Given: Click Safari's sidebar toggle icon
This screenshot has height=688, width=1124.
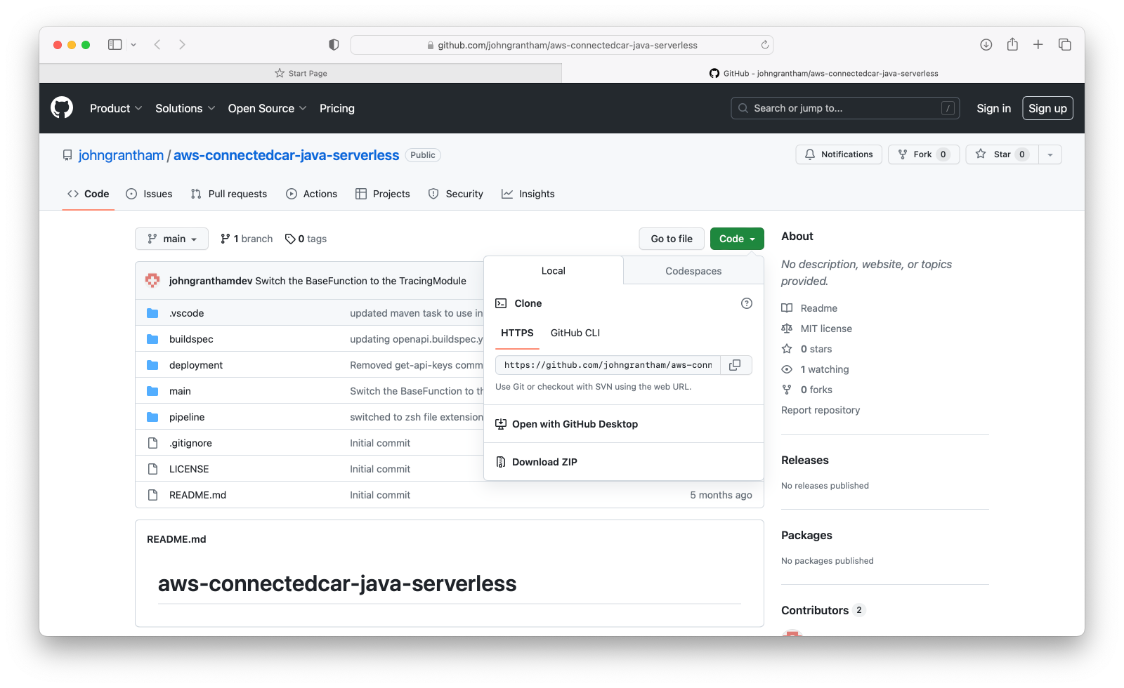Looking at the screenshot, I should [115, 45].
